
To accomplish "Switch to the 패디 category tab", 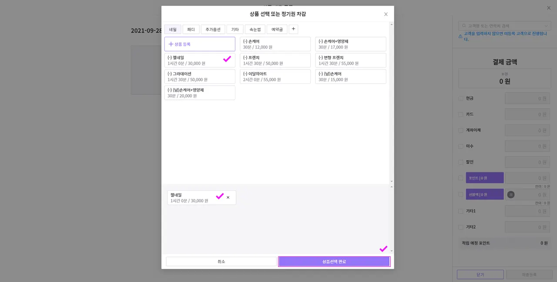I will [x=191, y=30].
